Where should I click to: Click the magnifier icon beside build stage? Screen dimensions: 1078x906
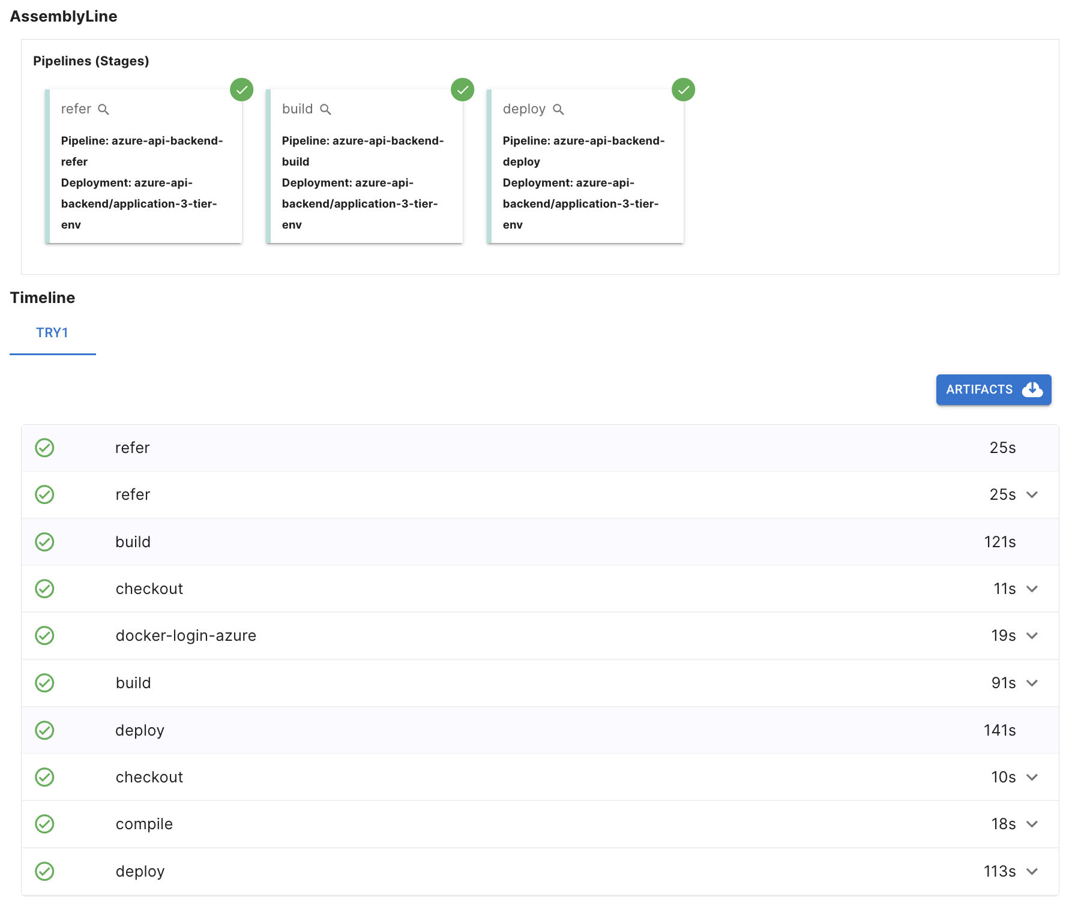[325, 109]
